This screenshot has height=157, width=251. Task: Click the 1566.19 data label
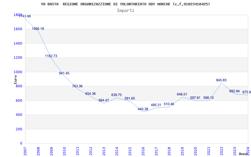38,29
